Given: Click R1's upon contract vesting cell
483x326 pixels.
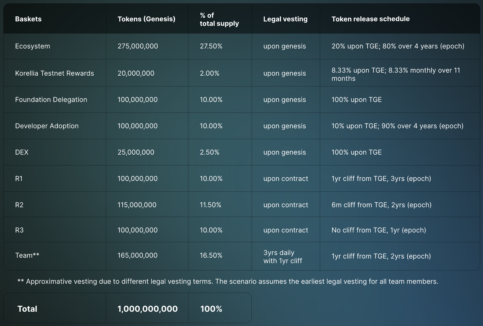Looking at the screenshot, I should (x=286, y=179).
